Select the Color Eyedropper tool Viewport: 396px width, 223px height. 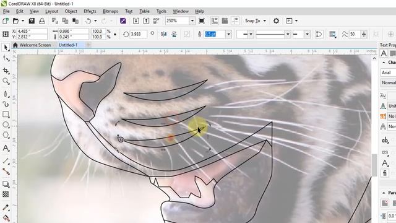coord(6,208)
